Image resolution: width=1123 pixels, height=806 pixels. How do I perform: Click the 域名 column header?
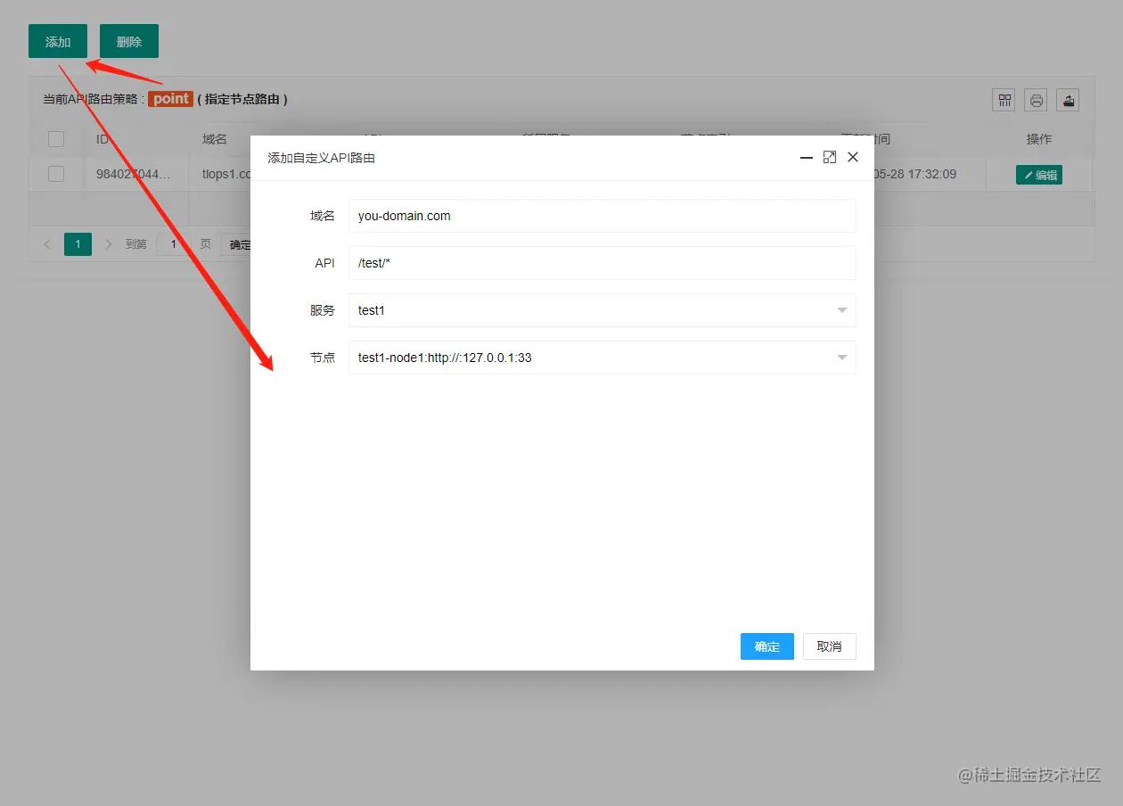pos(215,139)
